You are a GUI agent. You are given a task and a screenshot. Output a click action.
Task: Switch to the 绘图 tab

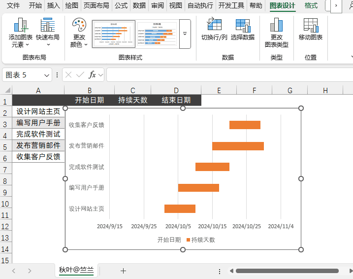71,5
